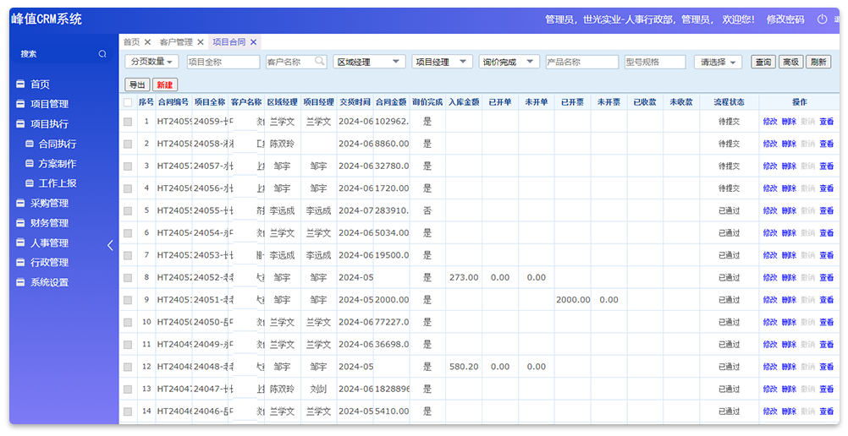Click the 否 cell in row 5
Image resolution: width=848 pixels, height=436 pixels.
tap(427, 210)
